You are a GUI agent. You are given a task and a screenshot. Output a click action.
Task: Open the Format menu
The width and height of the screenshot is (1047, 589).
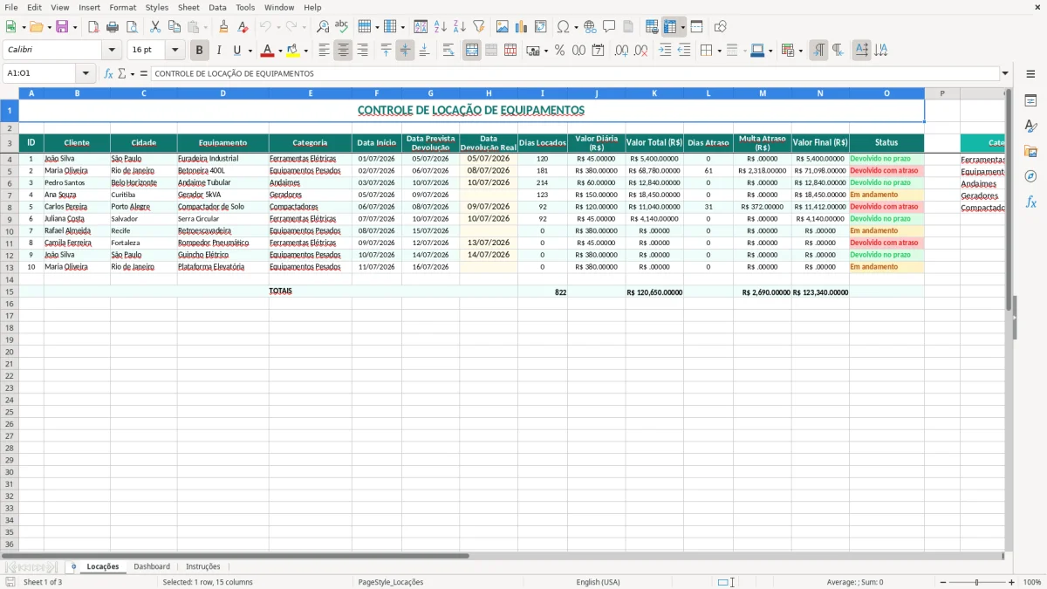coord(122,7)
